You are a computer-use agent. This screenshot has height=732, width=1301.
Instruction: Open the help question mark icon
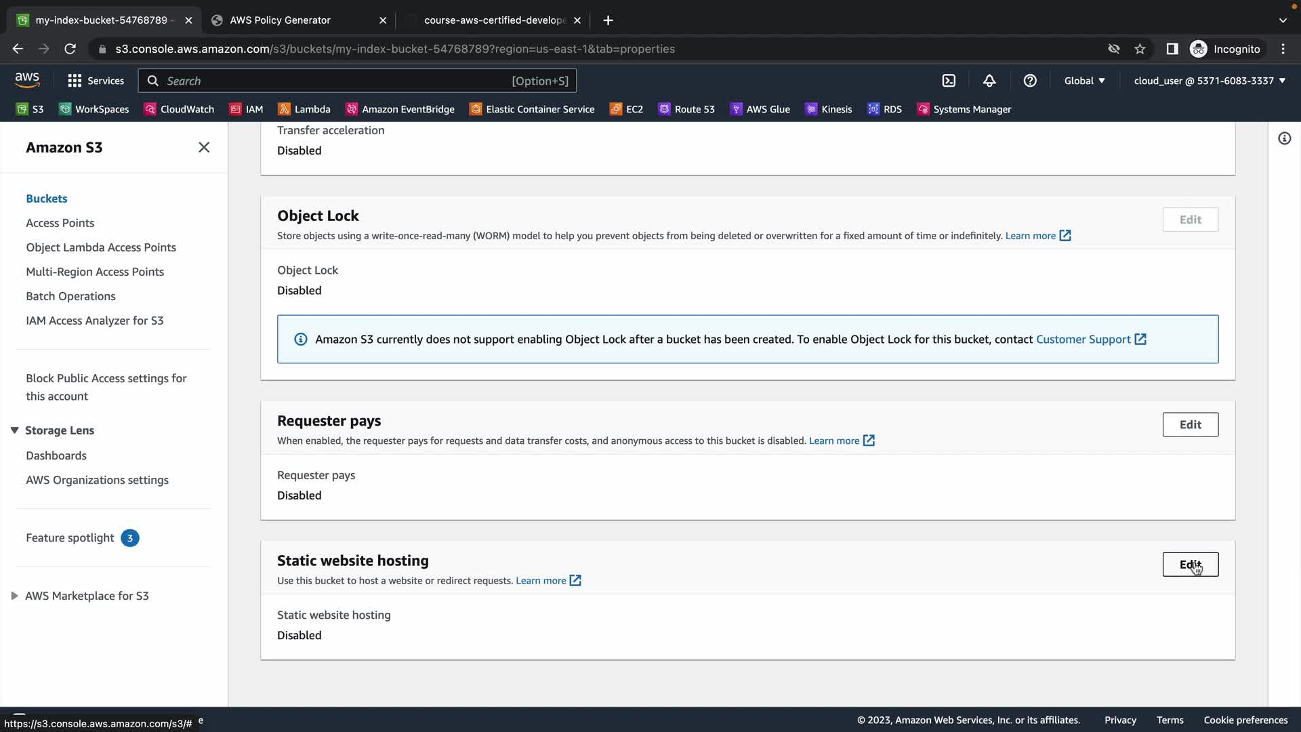(1030, 81)
